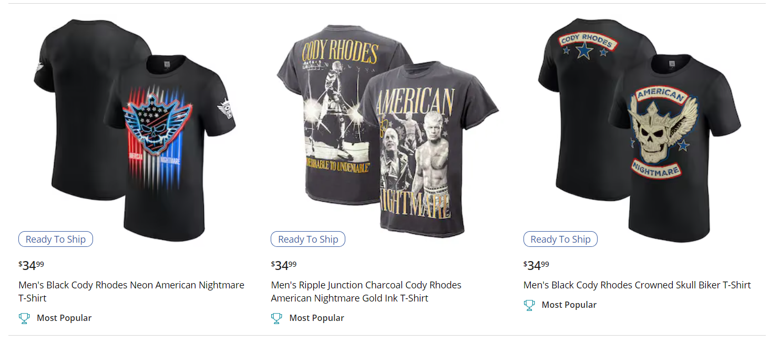Select the $34.99 price of the Neon shirt
This screenshot has height=343, width=770.
coord(32,265)
